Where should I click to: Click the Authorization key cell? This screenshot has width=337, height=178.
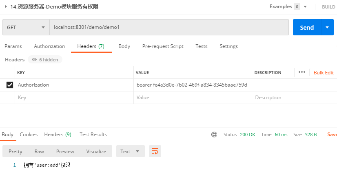[74, 85]
